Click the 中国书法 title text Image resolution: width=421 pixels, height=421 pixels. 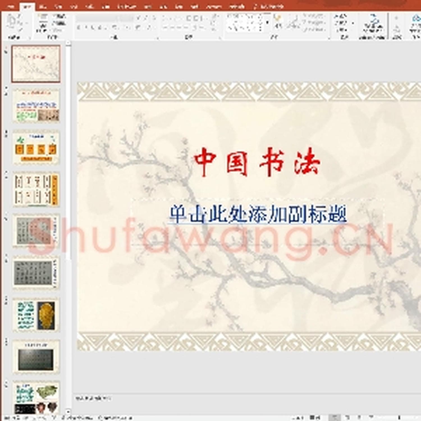click(257, 162)
